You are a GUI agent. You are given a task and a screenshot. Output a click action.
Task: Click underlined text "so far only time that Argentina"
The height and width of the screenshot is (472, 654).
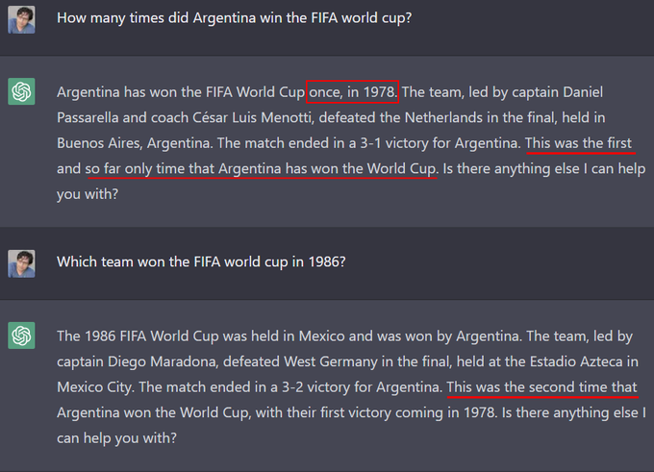(183, 169)
